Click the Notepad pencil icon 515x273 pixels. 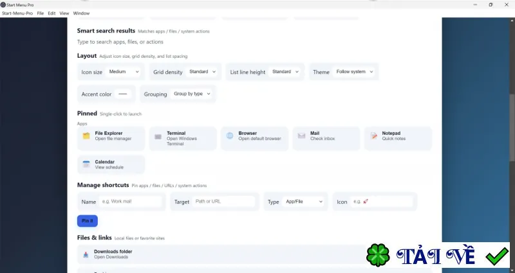(374, 136)
